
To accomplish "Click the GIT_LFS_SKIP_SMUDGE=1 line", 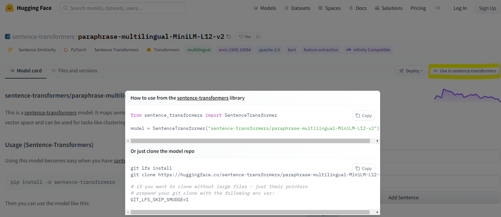I will 159,200.
